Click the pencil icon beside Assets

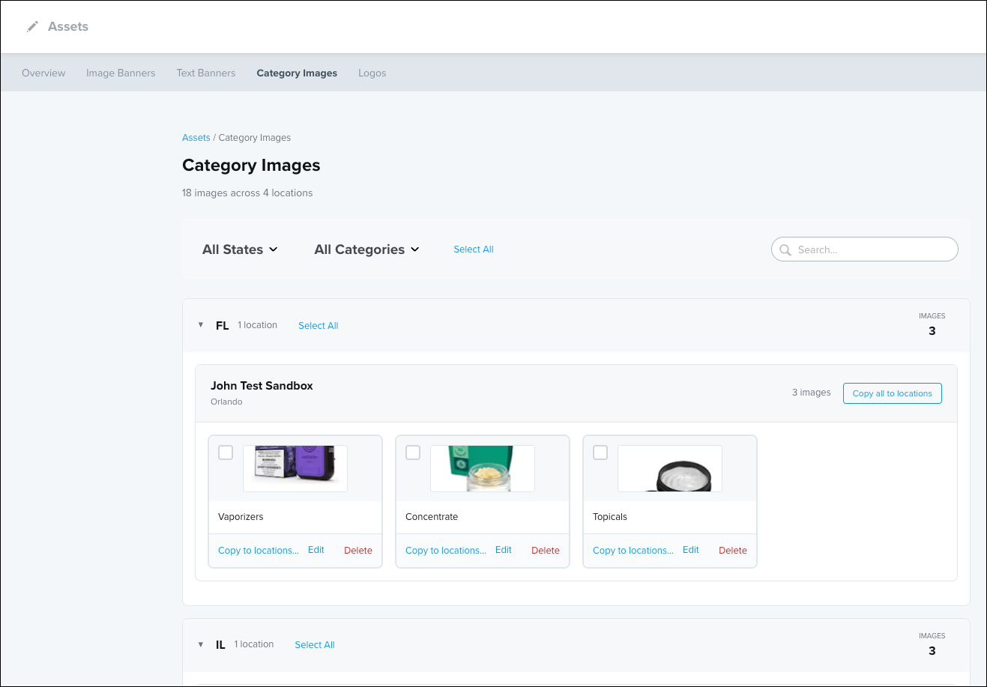point(32,27)
